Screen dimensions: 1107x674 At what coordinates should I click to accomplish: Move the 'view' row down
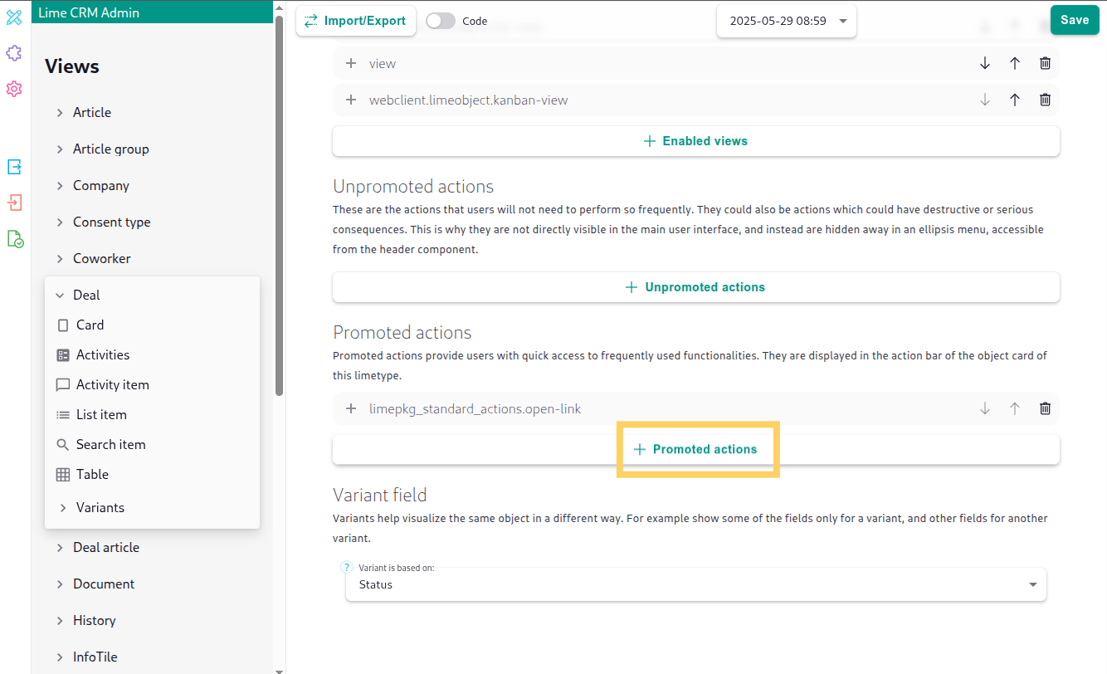click(985, 63)
